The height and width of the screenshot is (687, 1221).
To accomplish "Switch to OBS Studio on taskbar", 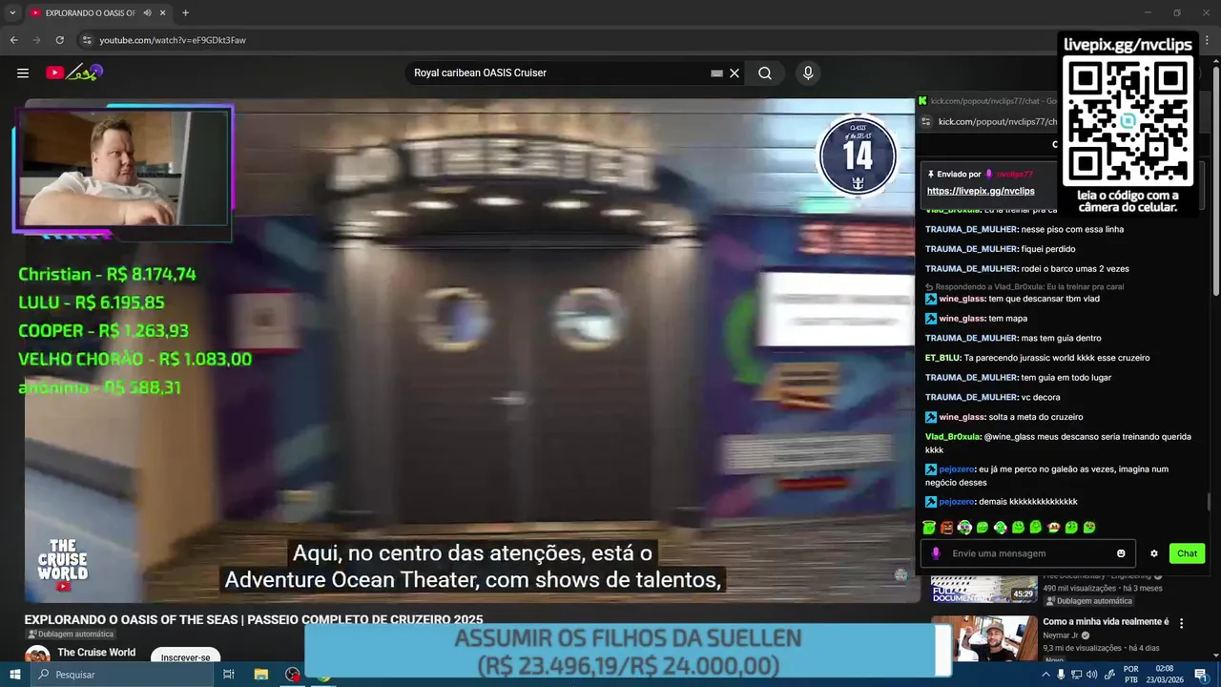I will point(293,674).
